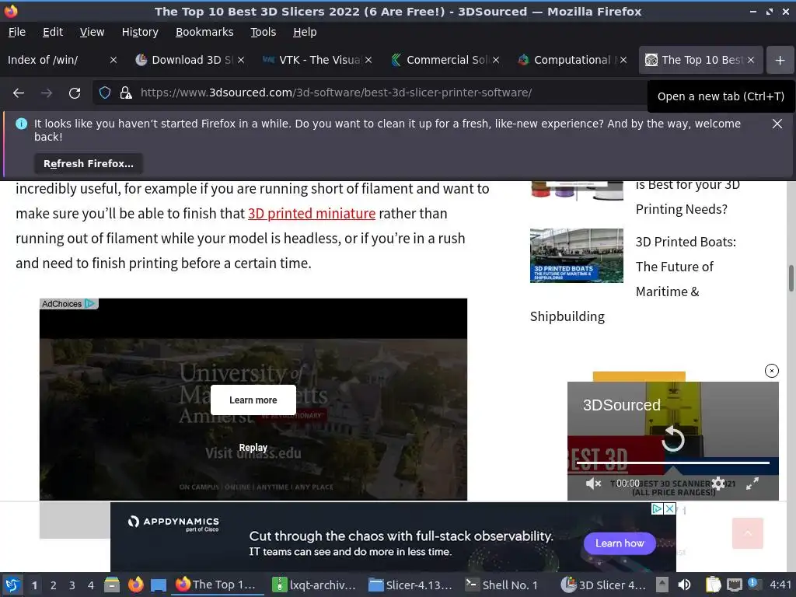Open the File menu
This screenshot has width=796, height=597.
pyautogui.click(x=17, y=32)
